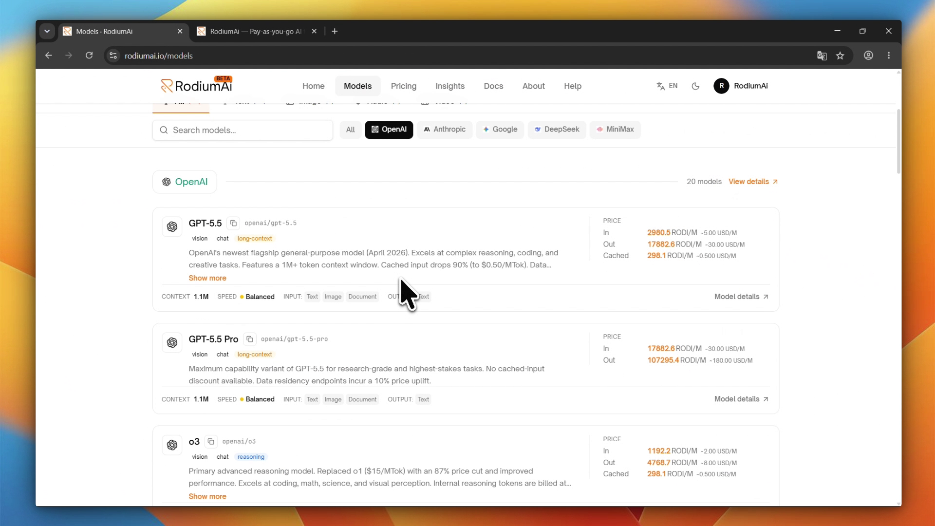
Task: Toggle dark mode with the moon icon
Action: point(695,86)
